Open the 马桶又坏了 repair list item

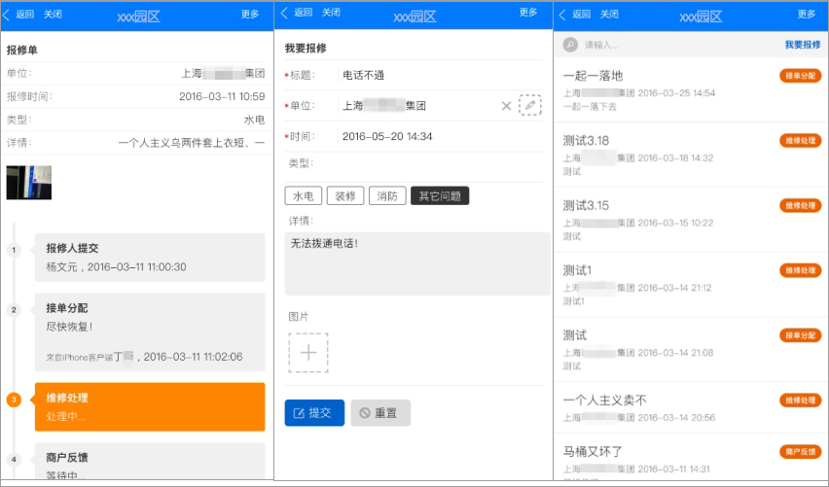691,458
